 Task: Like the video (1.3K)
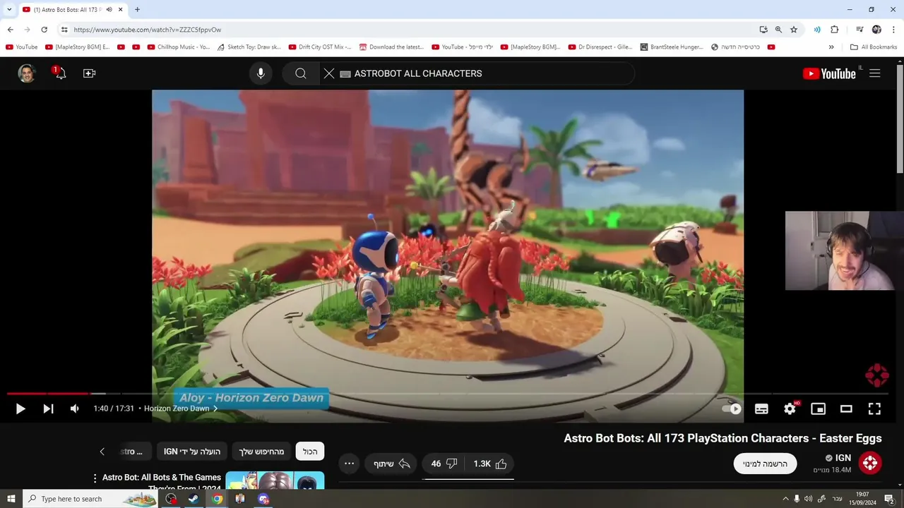491,464
